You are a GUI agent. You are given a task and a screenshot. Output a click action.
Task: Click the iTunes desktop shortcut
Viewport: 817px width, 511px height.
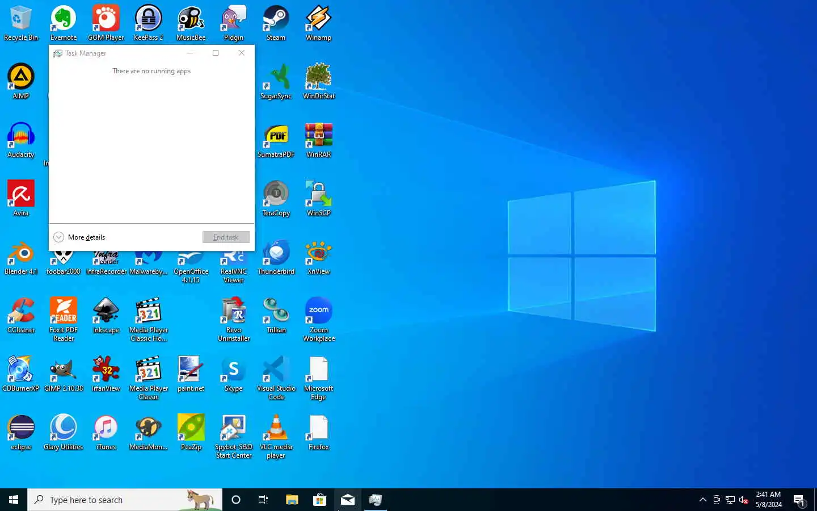click(x=106, y=432)
